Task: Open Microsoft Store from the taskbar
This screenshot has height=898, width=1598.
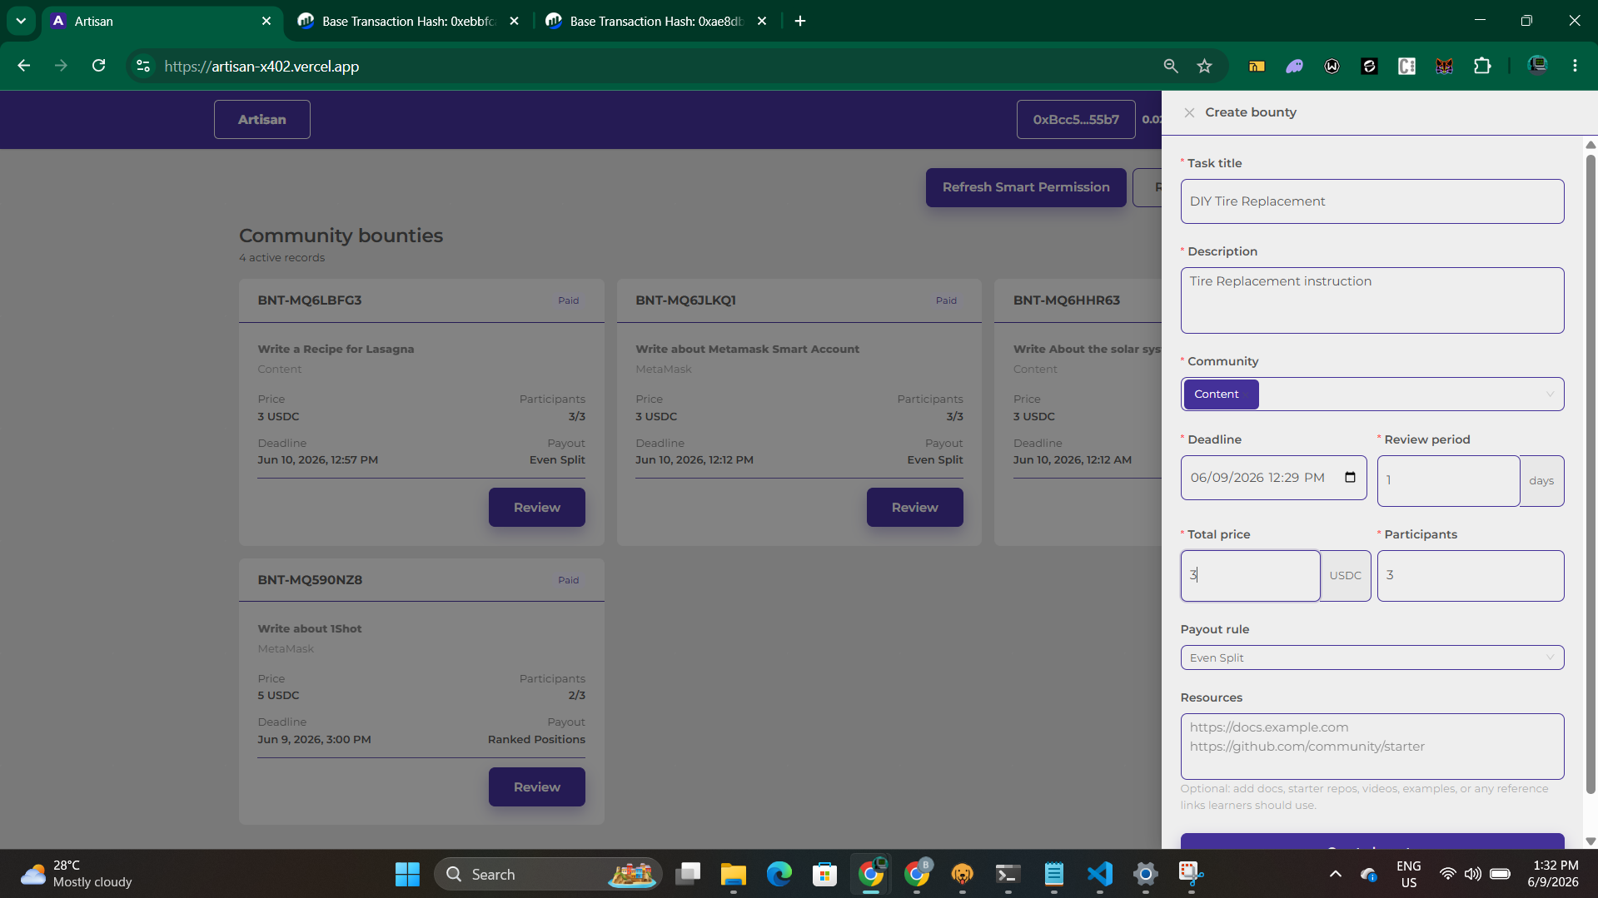Action: coord(824,874)
